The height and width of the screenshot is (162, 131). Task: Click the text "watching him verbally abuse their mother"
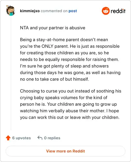62,111
